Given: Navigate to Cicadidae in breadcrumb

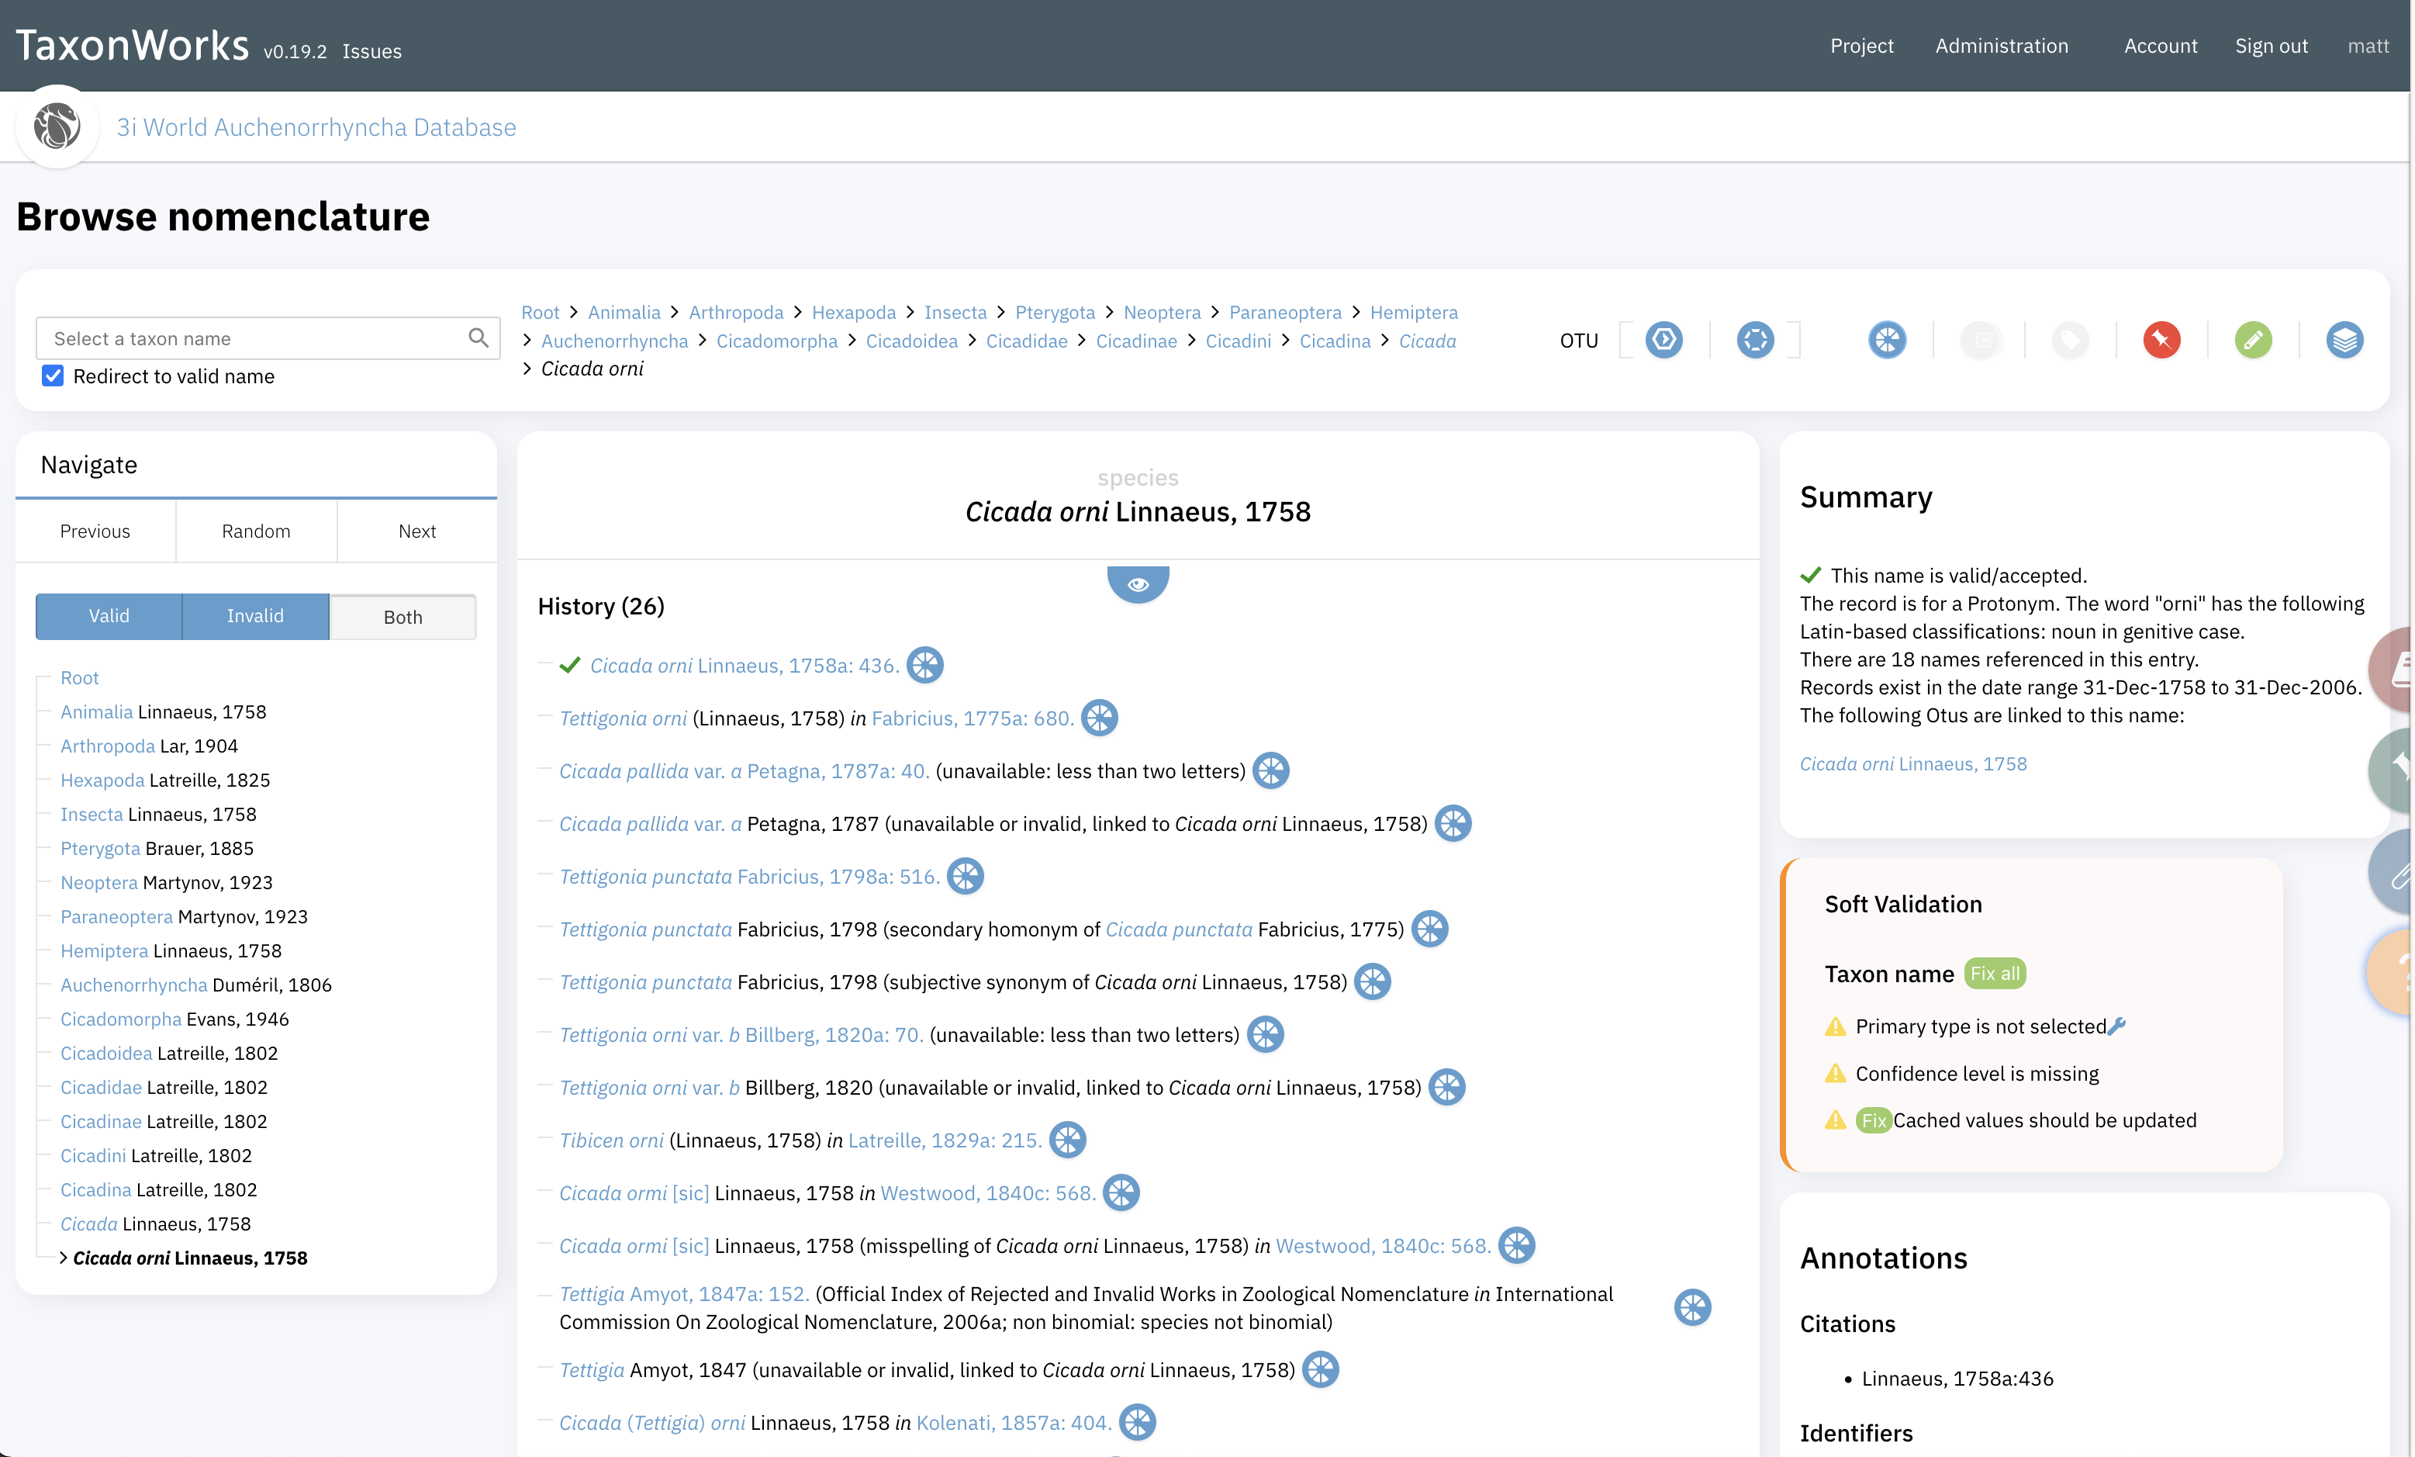Looking at the screenshot, I should coord(1026,341).
